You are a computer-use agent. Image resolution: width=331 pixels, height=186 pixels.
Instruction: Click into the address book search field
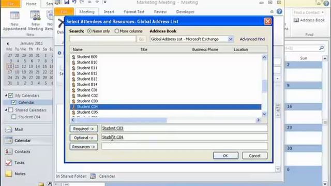[103, 39]
